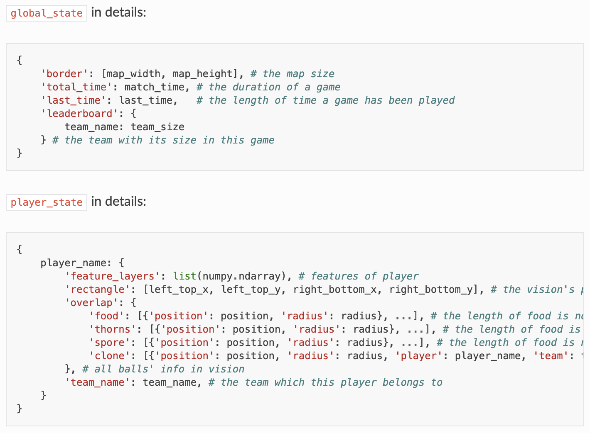Click the 'border' key in first code block
This screenshot has height=433, width=590.
(64, 74)
